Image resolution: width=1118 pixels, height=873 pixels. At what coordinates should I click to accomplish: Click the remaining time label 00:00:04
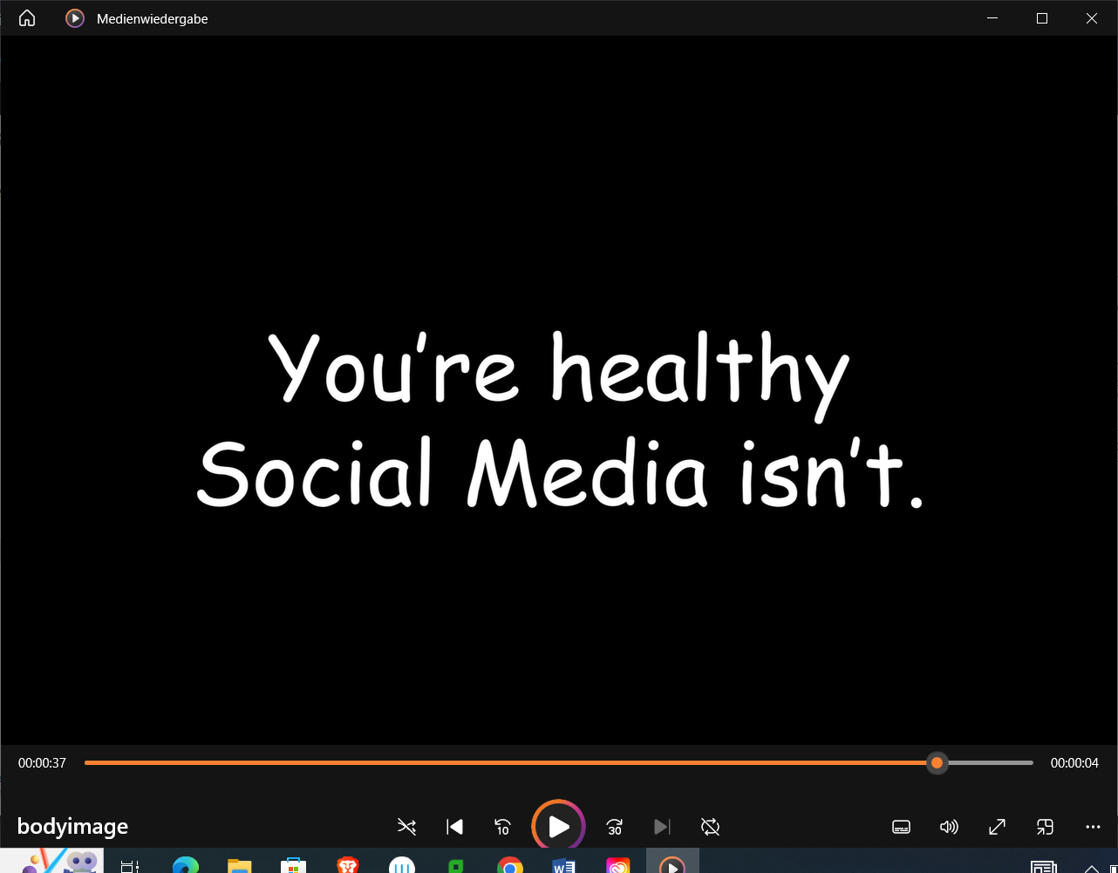(x=1074, y=763)
